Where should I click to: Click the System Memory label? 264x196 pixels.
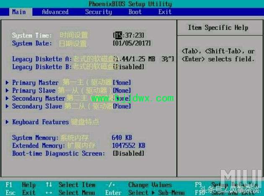coord(35,138)
